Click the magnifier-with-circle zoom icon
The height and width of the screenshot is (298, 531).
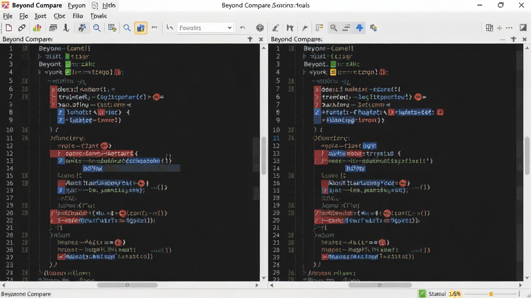(x=97, y=28)
